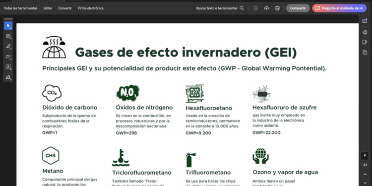Click the Buscar texto o herramientas field
The width and height of the screenshot is (372, 186).
217,8
